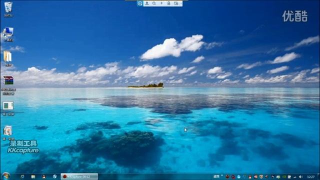Click the desktop toolbar label in taskbar
320x180 pixels.
click(x=216, y=176)
